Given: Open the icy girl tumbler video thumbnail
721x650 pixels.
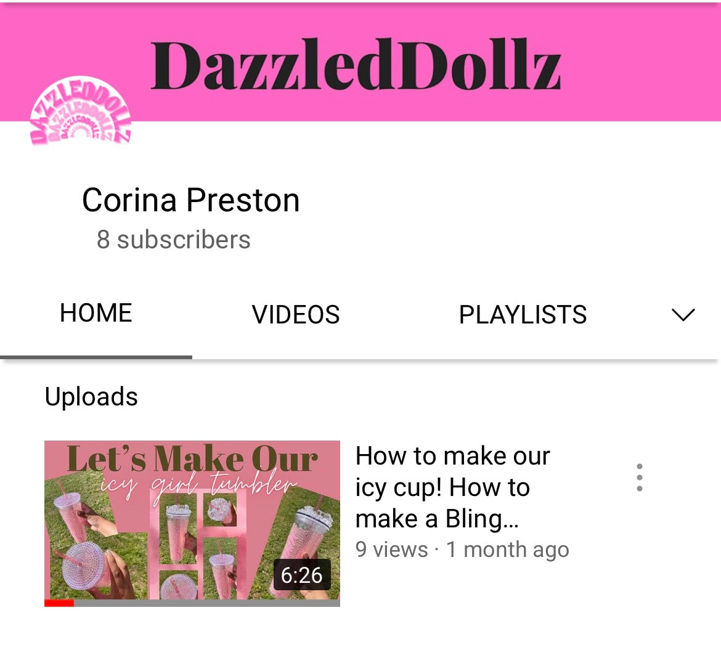Looking at the screenshot, I should (192, 524).
